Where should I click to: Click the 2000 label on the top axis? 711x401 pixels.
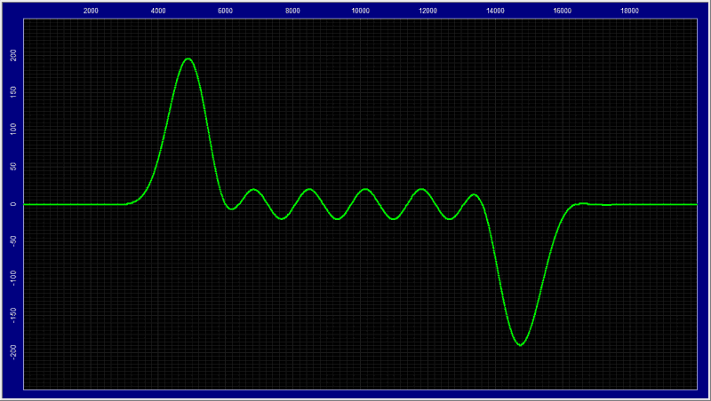pos(91,11)
